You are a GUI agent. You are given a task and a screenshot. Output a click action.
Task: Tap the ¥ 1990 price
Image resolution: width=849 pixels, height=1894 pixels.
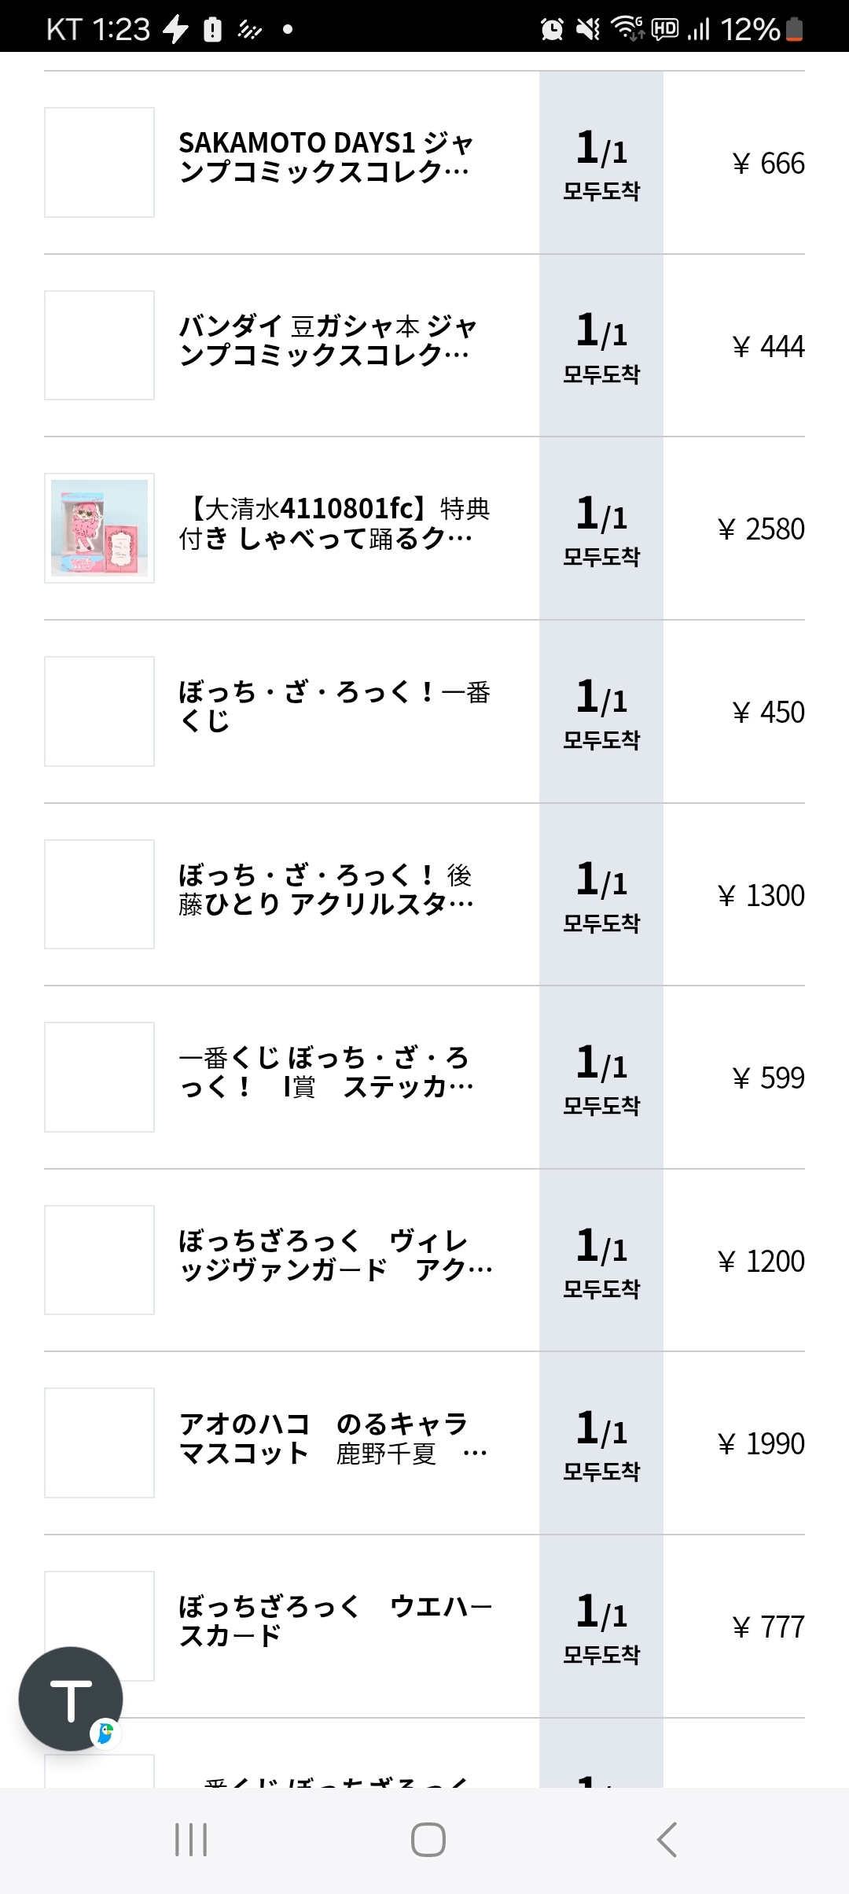click(761, 1444)
